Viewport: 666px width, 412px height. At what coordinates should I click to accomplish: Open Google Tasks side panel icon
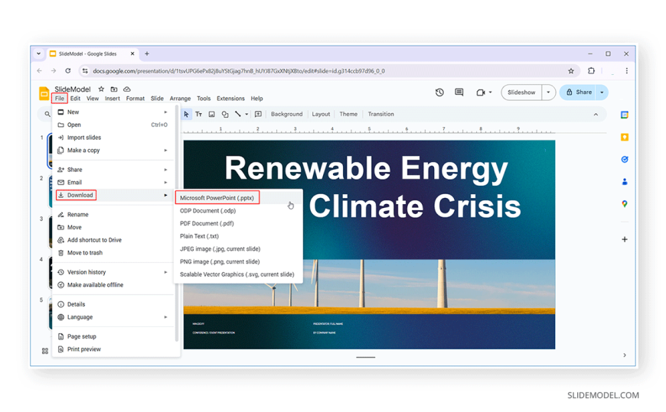coord(625,160)
